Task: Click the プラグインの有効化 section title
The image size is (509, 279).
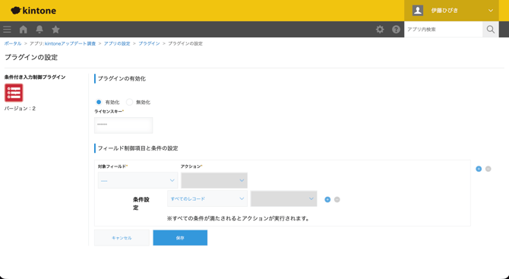Action: pos(122,78)
